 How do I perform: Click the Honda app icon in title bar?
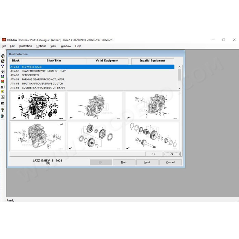[4, 40]
